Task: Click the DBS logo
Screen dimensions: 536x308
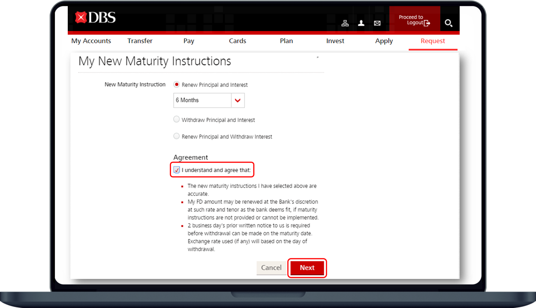Action: [95, 18]
